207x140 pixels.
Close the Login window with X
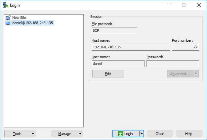tap(199, 5)
